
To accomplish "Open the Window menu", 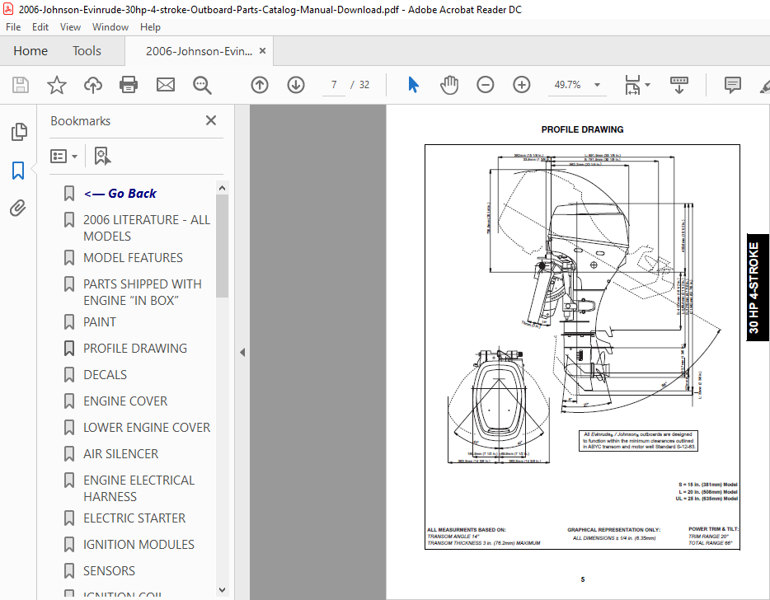I will tap(110, 27).
